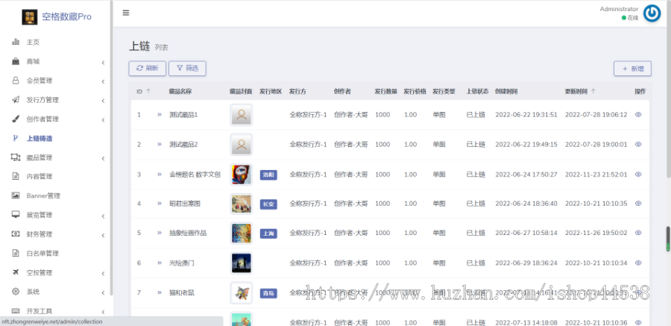
Task: Click the 展览管理 display icon
Action: click(x=16, y=215)
